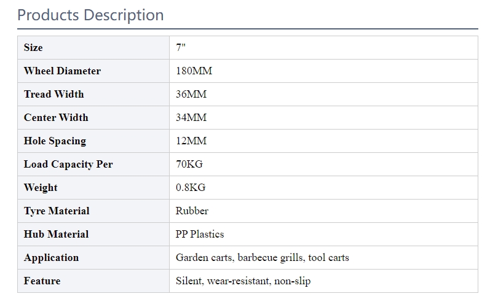
Task: Click the 70KG load capacity value
Action: click(x=189, y=165)
